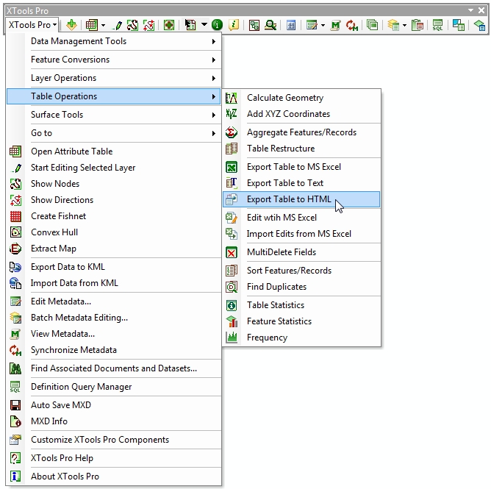Click Start Editing Selected Layer menu entry
The width and height of the screenshot is (491, 489).
tap(114, 168)
